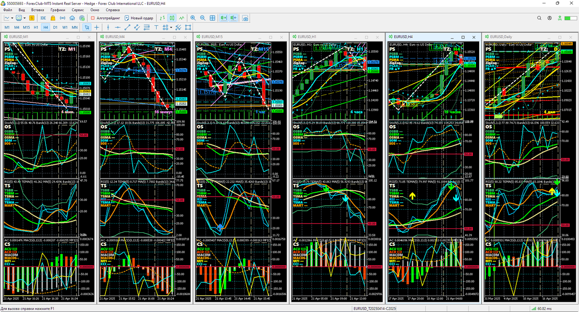This screenshot has width=579, height=312.
Task: Click the objects list rectangle icon
Action: click(x=188, y=28)
